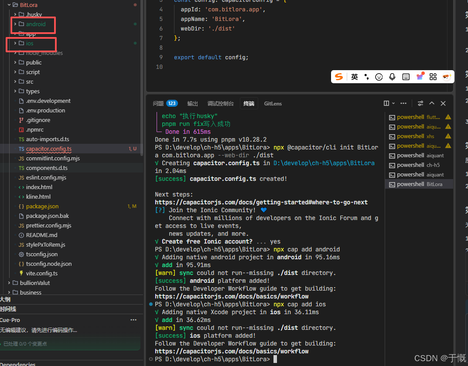Expand the .husky folder
The image size is (468, 366).
point(15,14)
